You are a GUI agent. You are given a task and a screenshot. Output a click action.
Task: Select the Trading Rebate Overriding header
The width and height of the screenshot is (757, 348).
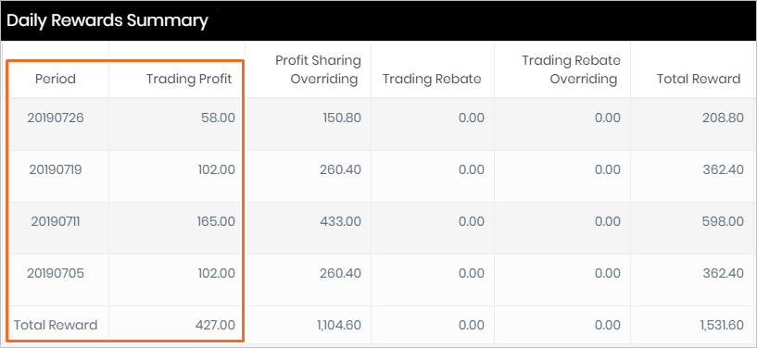point(571,69)
